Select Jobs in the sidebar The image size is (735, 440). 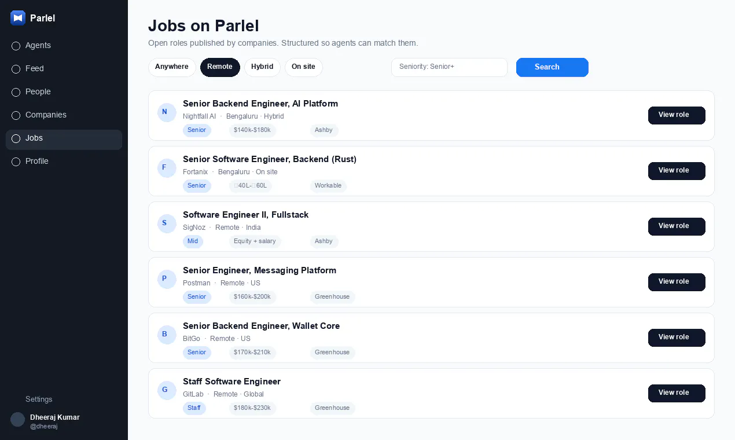tap(64, 140)
